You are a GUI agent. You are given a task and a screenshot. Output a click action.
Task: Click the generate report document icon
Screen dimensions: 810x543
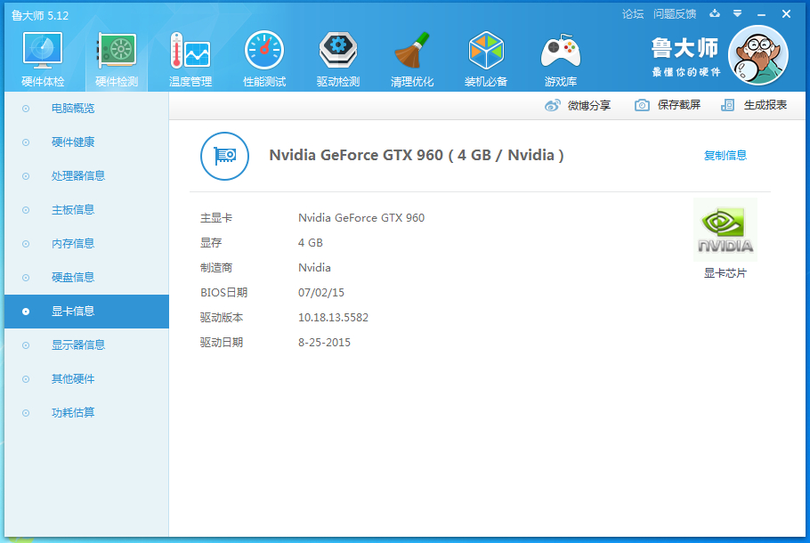pos(727,105)
